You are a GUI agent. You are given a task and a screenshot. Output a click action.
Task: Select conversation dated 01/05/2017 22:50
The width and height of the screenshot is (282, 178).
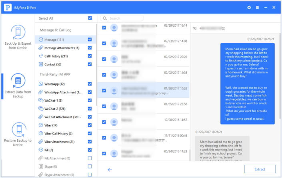(x=143, y=106)
